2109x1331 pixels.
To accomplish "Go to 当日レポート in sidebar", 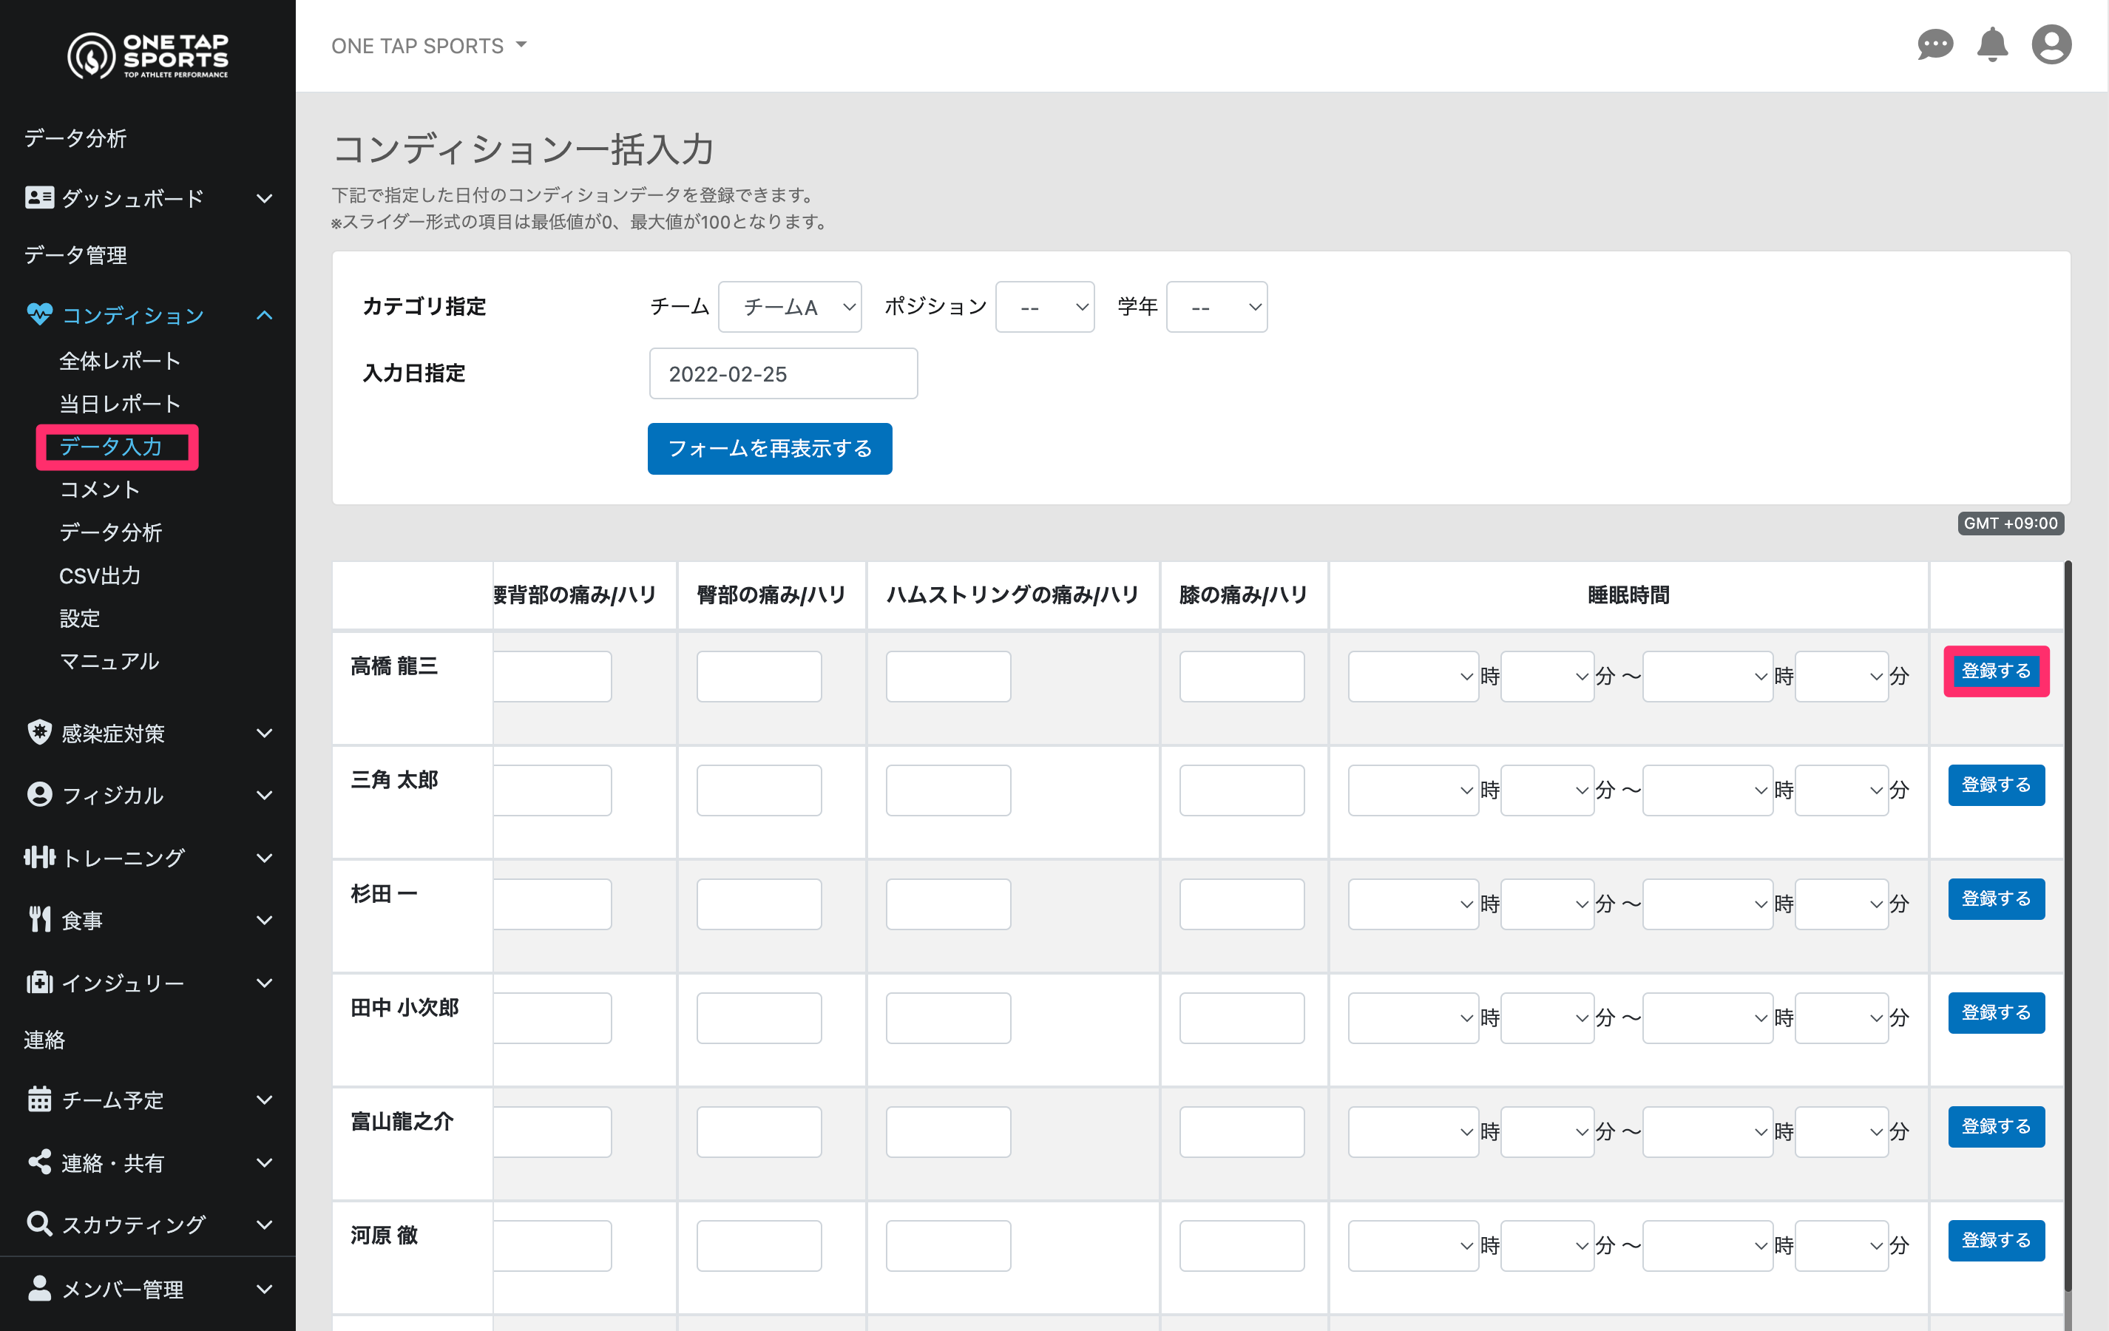I will pos(119,404).
